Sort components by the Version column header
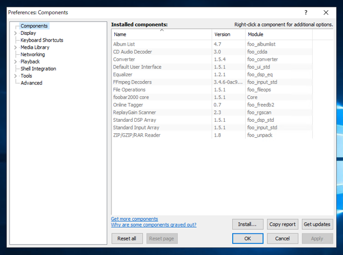The image size is (343, 255). click(x=227, y=34)
